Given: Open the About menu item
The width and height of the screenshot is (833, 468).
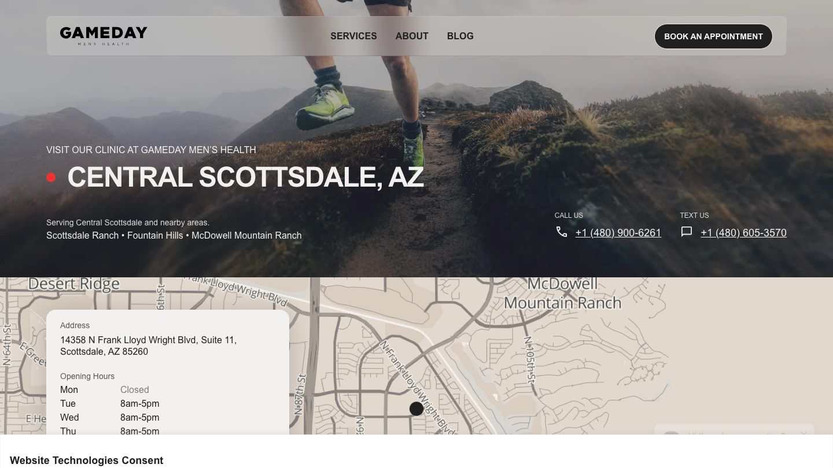Looking at the screenshot, I should pos(412,36).
